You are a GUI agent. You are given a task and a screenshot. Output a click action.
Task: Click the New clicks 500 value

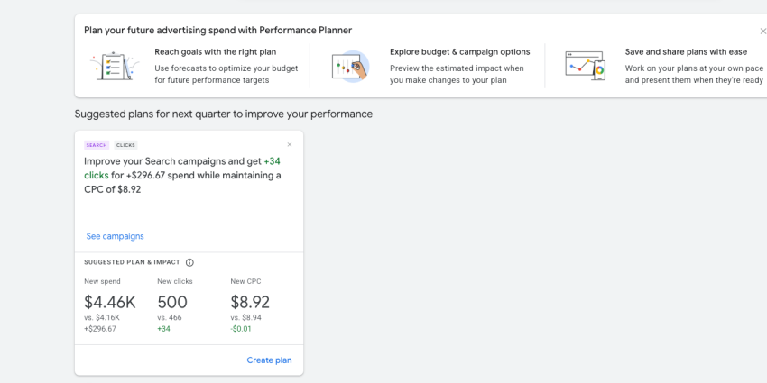click(x=172, y=302)
